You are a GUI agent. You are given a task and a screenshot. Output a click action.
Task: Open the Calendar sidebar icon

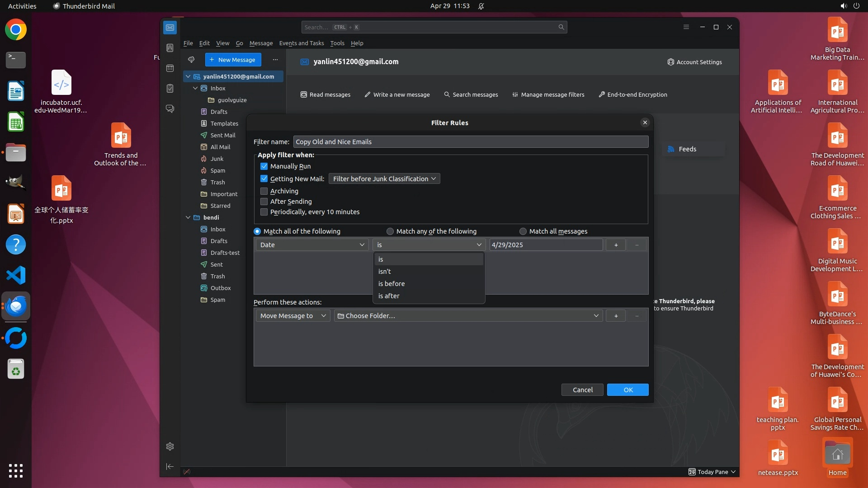tap(170, 68)
